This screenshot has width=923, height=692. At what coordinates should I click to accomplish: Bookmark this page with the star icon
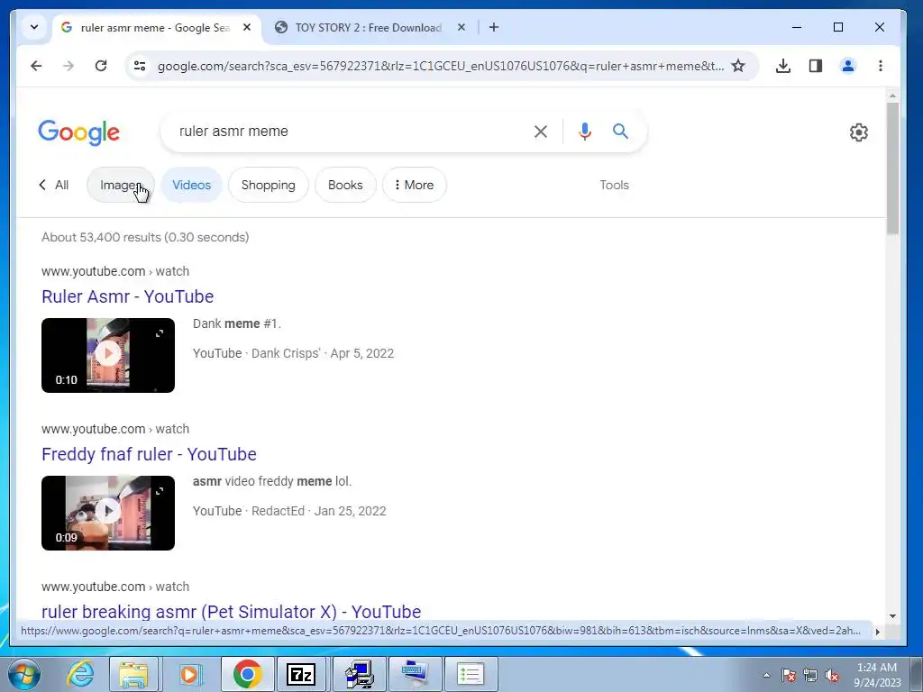click(738, 66)
